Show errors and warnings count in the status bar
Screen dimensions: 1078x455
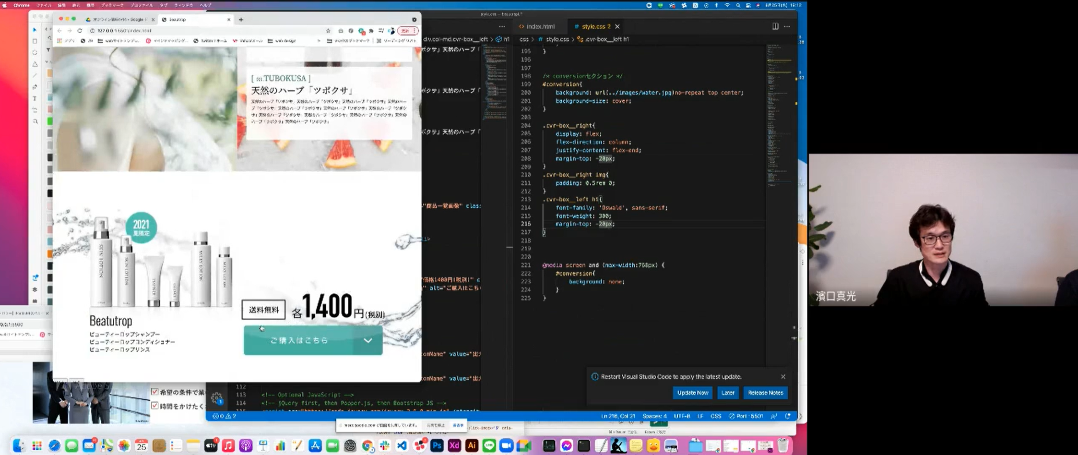click(224, 416)
